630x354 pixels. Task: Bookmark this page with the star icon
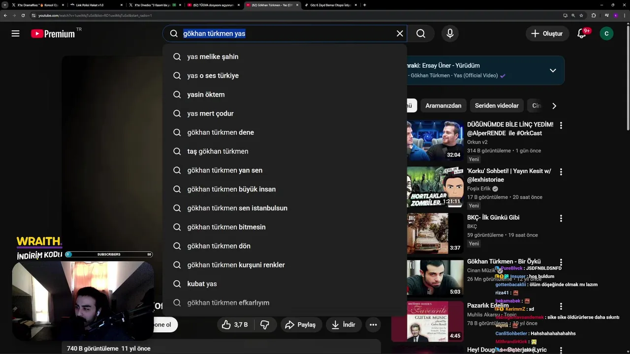[581, 15]
